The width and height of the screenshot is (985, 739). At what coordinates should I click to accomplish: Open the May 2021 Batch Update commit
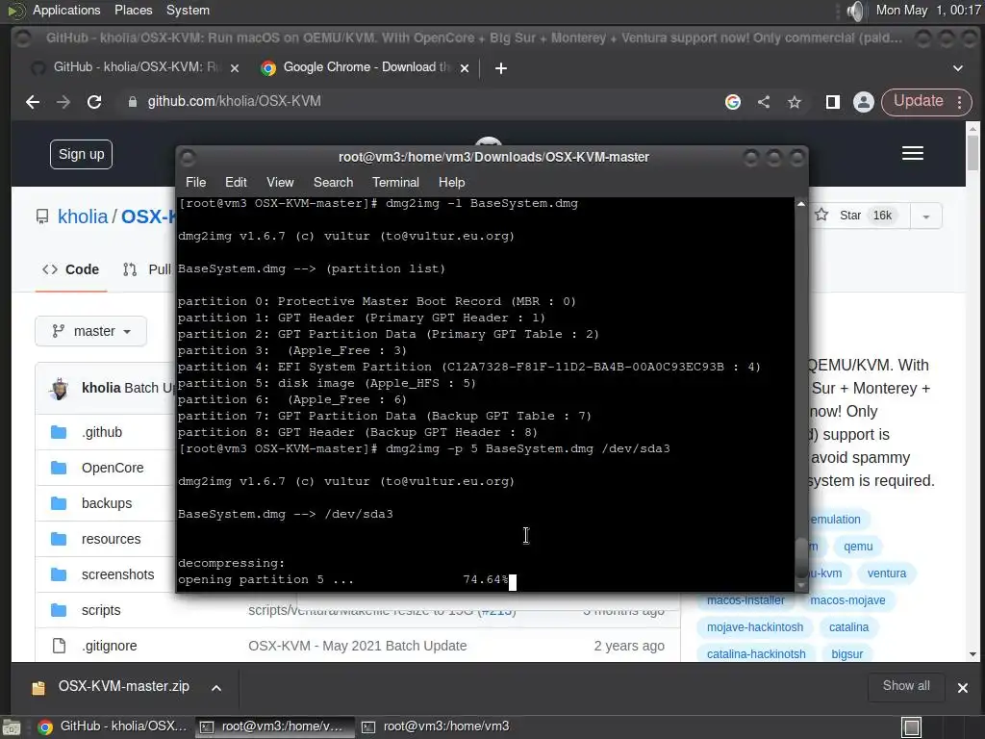point(358,646)
